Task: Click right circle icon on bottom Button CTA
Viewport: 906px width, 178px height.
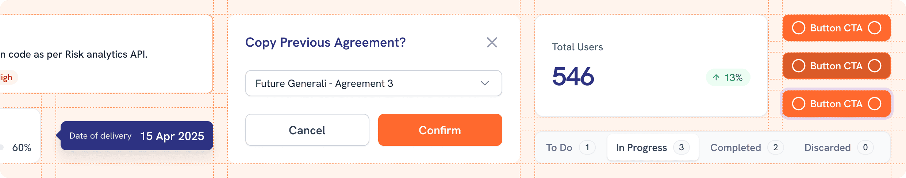Action: [874, 104]
